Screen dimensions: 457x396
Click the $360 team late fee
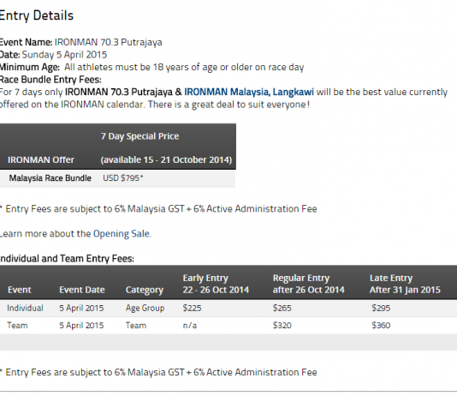click(x=381, y=326)
